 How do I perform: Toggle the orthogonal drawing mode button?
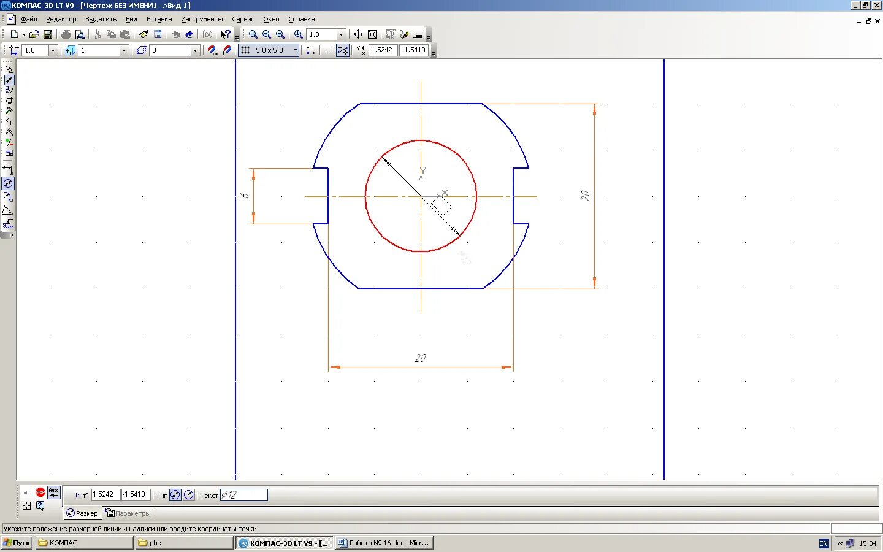point(329,50)
